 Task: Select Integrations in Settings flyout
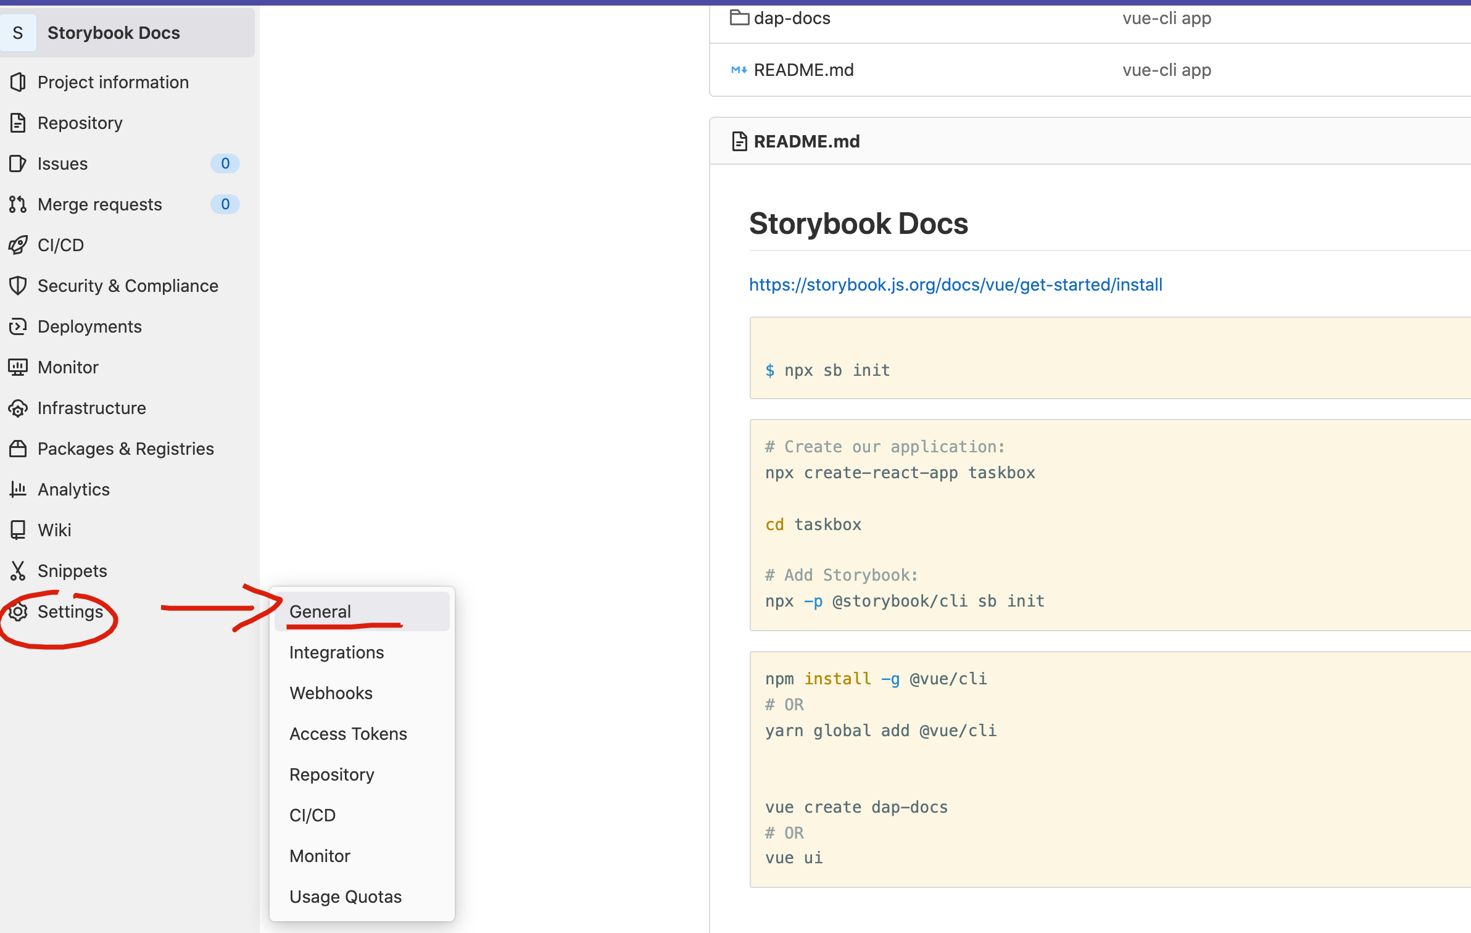[x=362, y=652]
